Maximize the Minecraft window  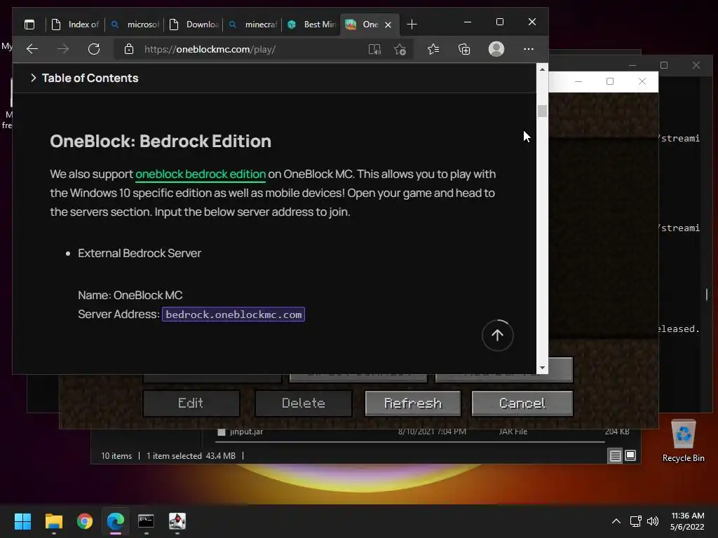point(610,81)
